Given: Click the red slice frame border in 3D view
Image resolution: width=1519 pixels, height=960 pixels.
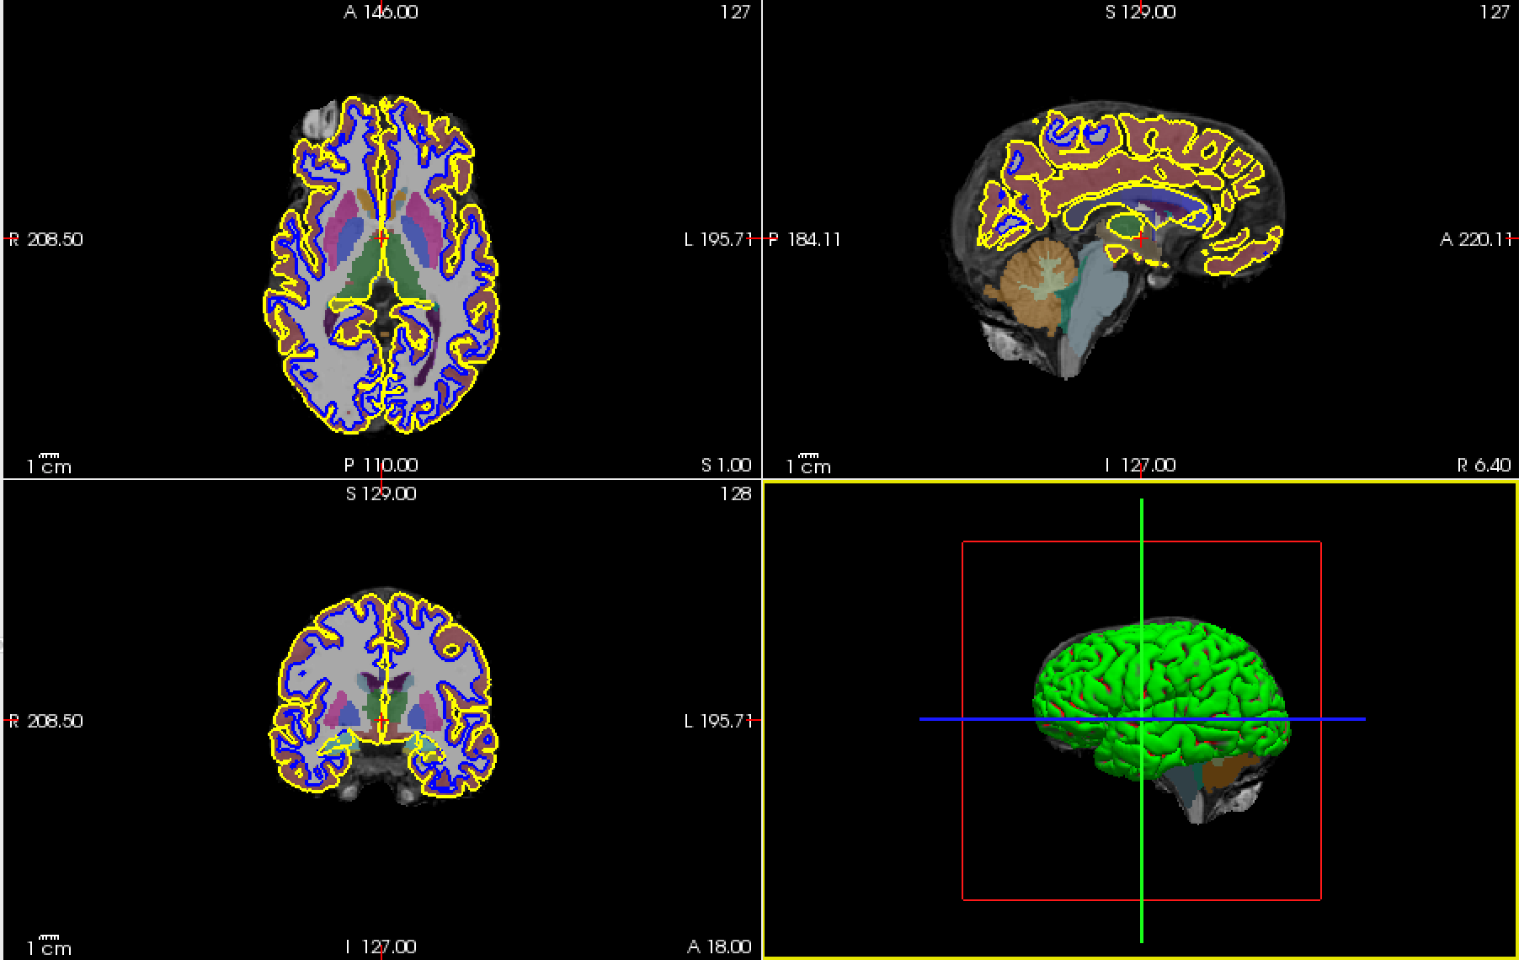Looking at the screenshot, I should [962, 800].
